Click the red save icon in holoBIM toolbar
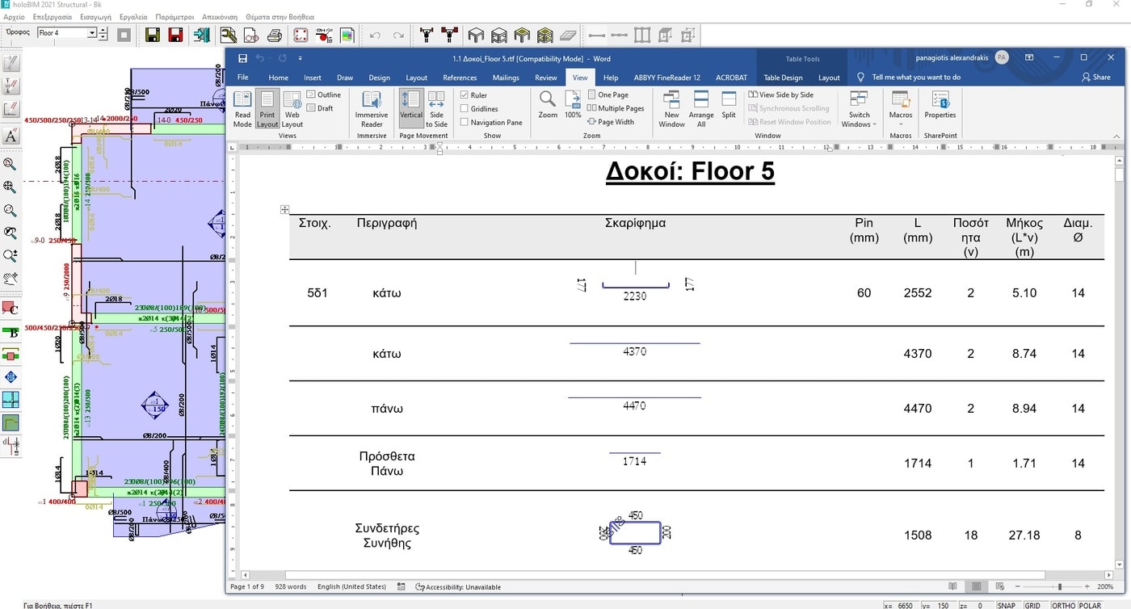Screen dimensions: 1131x609 point(175,35)
